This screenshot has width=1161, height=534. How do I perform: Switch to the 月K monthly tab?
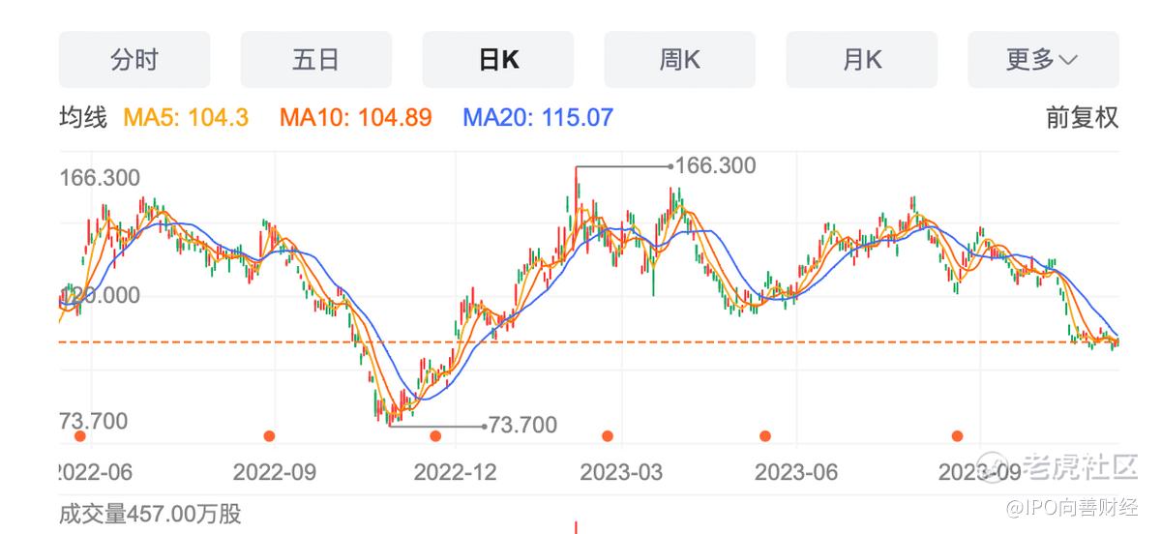[861, 60]
